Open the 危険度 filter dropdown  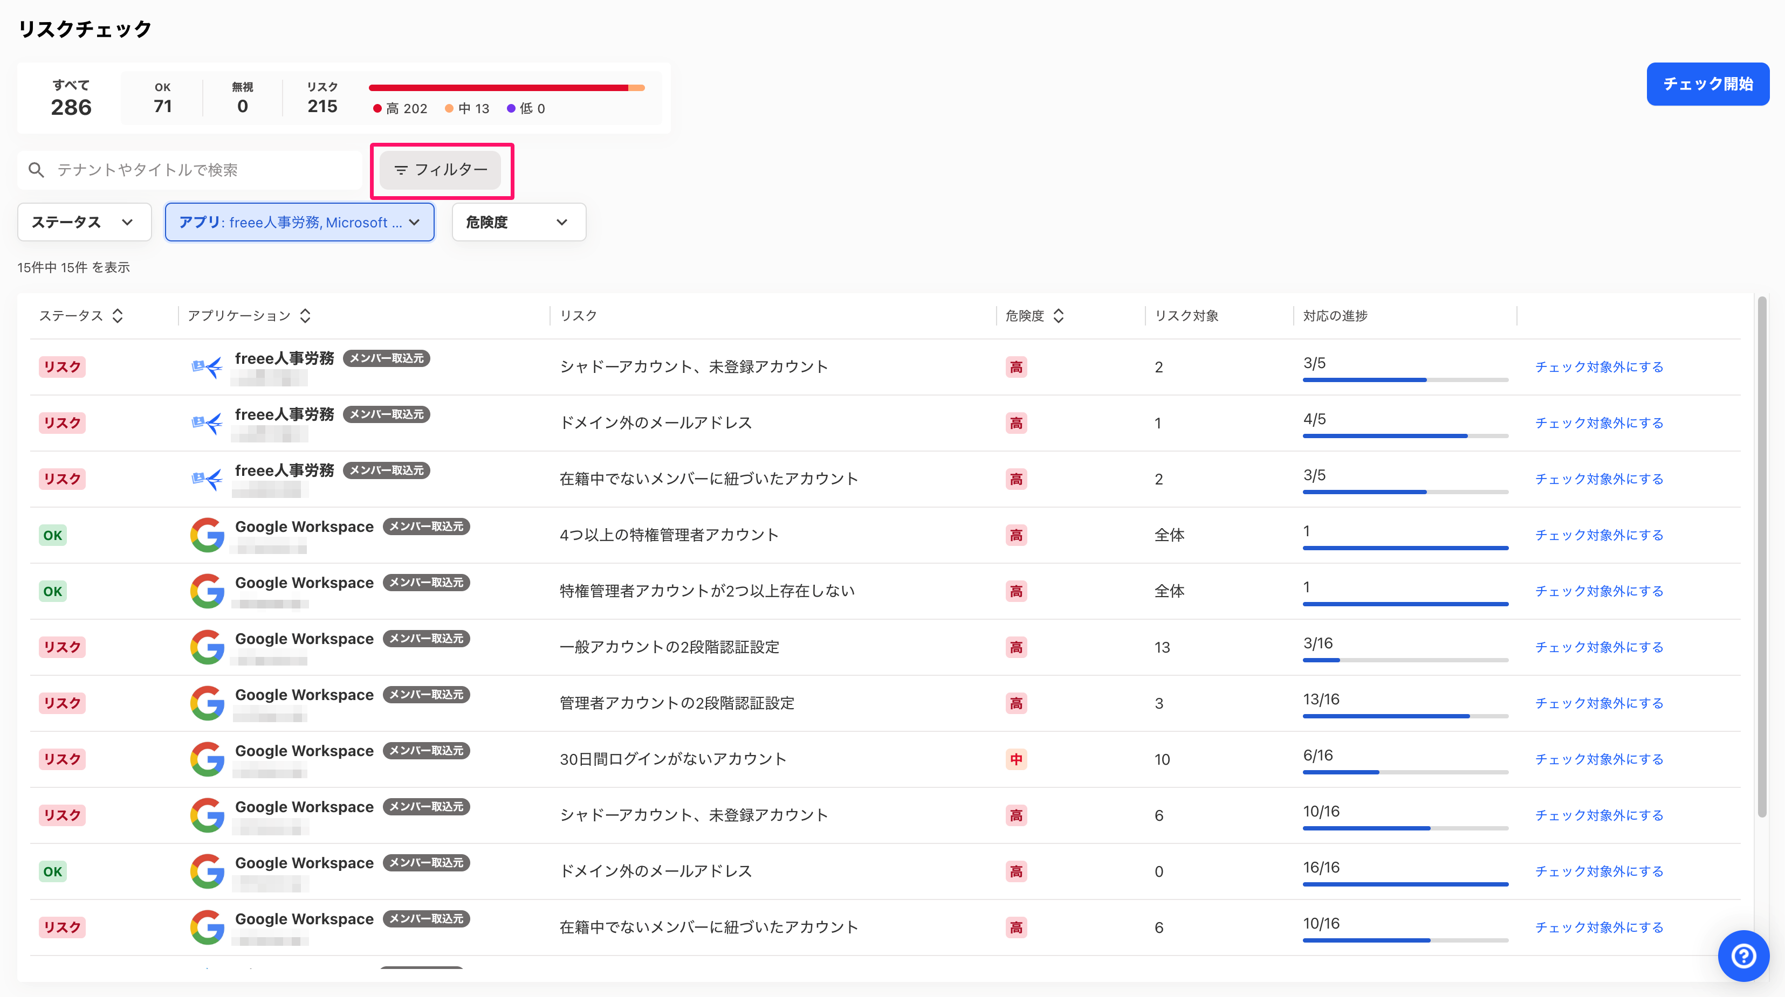519,222
